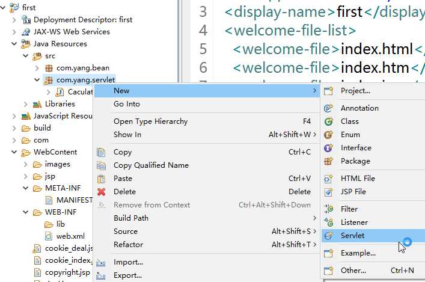Select web.xml in the project tree
The image size is (425, 282).
(70, 236)
